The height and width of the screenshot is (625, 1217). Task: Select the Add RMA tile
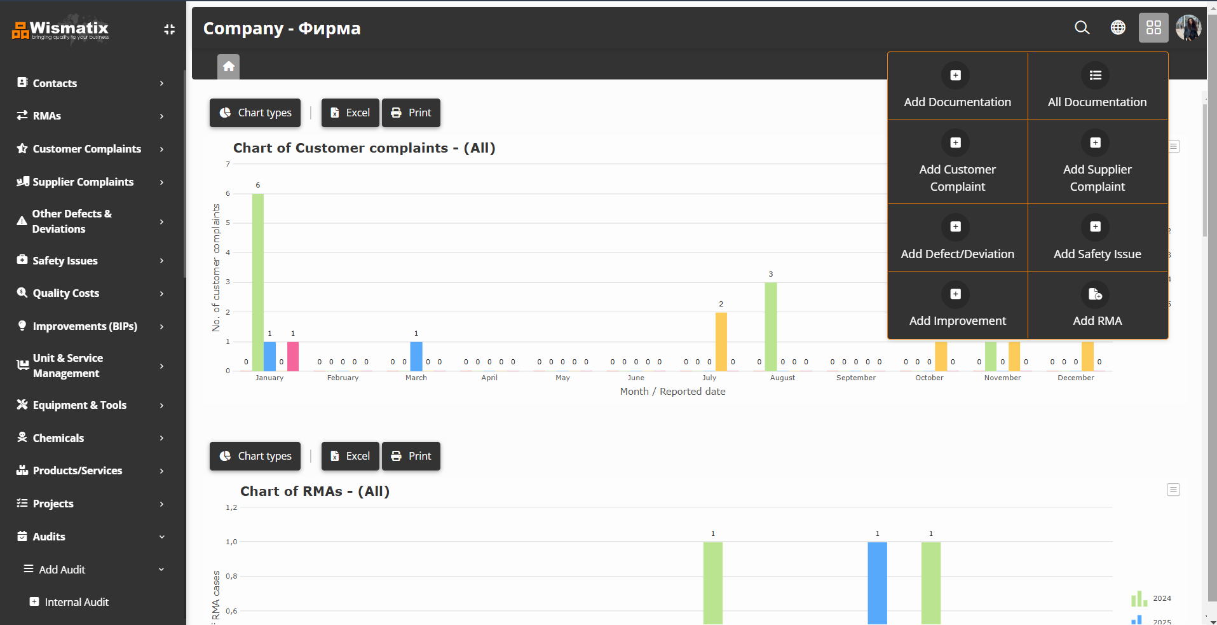click(x=1098, y=305)
